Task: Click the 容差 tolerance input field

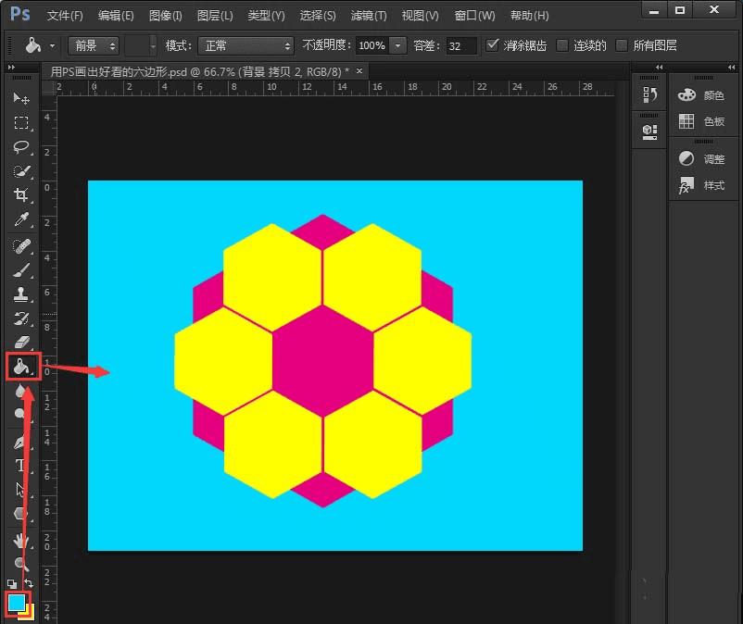Action: coord(460,45)
